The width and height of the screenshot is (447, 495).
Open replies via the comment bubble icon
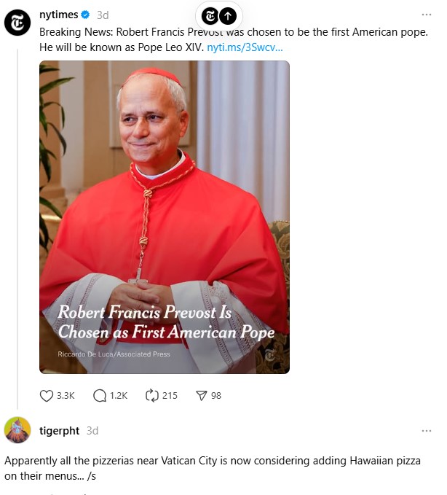[x=100, y=396]
